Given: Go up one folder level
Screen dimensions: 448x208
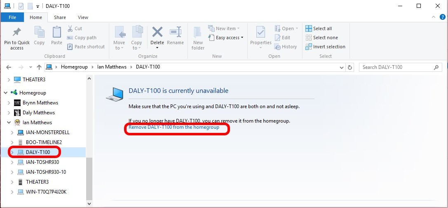Looking at the screenshot, I should pyautogui.click(x=39, y=67).
